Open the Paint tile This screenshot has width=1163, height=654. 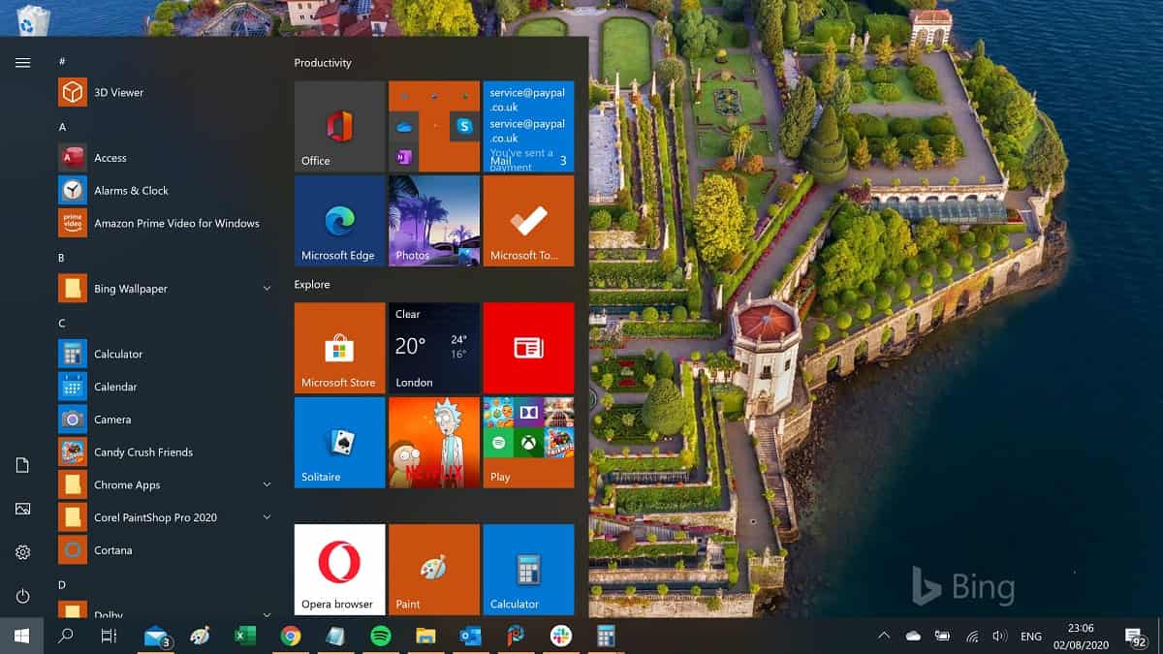434,570
